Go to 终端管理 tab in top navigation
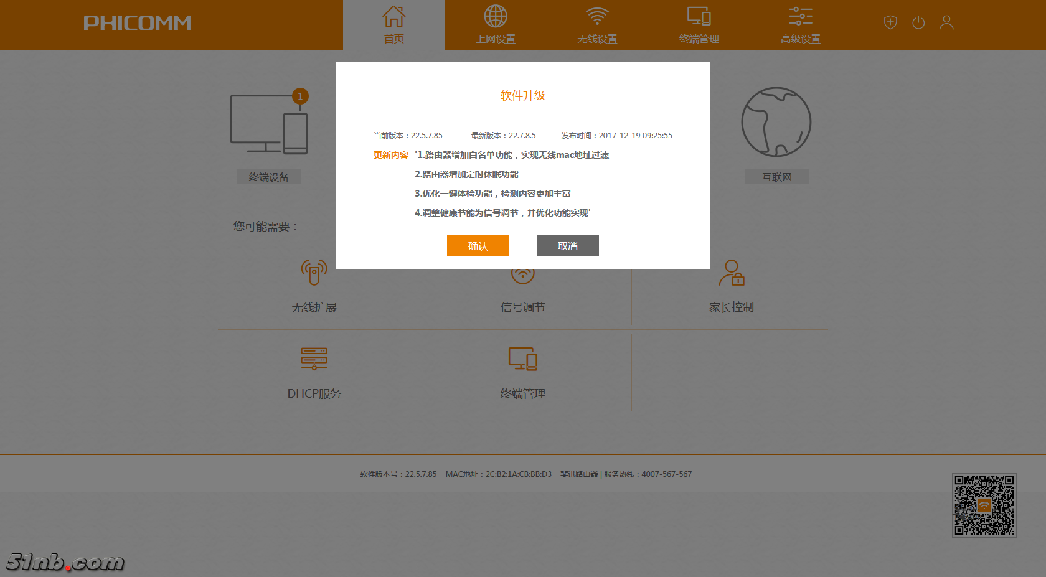 [x=699, y=25]
